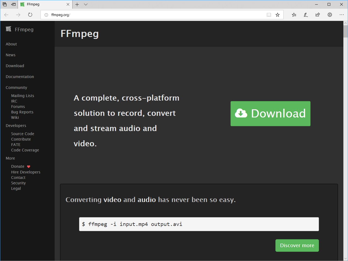Navigate back using the browser arrow

pyautogui.click(x=6, y=15)
